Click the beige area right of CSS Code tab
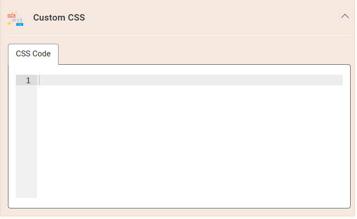The image size is (357, 219). click(204, 54)
